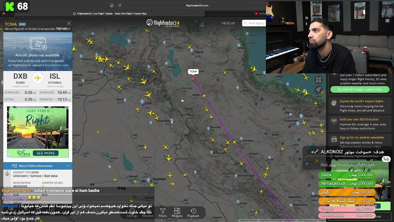Click the Keyboard shortcuts link on map

pyautogui.click(x=248, y=220)
